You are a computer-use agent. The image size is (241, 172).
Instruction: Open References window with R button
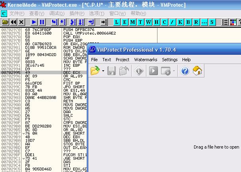coord(196,22)
